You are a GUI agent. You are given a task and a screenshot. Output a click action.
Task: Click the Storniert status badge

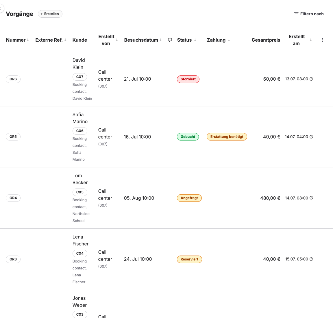tap(188, 79)
